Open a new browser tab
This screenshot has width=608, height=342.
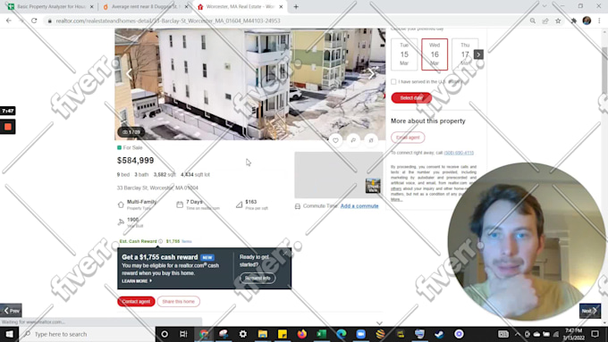click(296, 6)
